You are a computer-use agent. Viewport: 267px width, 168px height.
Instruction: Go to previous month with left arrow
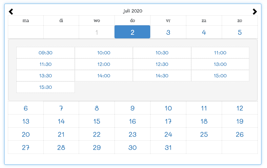11,11
